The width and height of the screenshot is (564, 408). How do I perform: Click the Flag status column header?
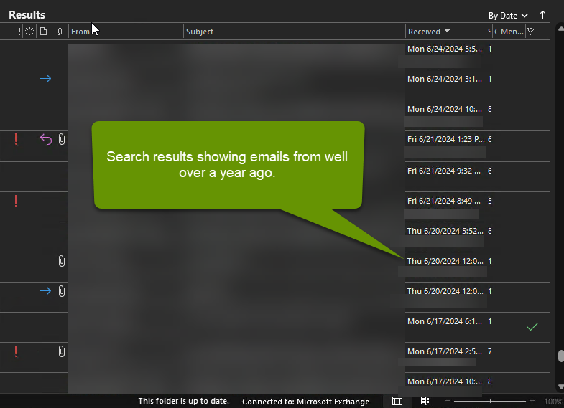tap(531, 32)
